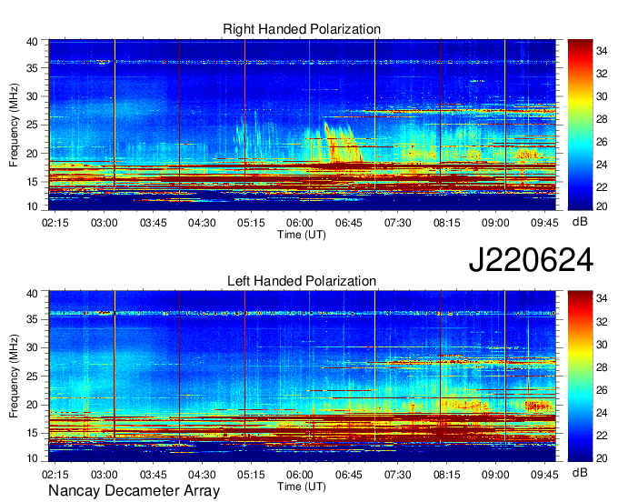Click the Left Handed Polarization spectrogram image

pos(302,376)
